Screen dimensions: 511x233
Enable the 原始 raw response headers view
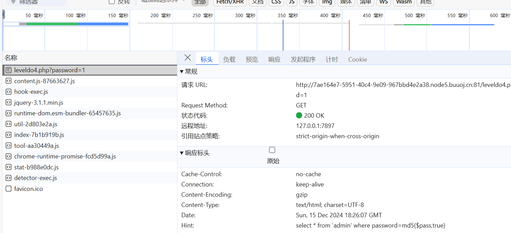pyautogui.click(x=272, y=150)
